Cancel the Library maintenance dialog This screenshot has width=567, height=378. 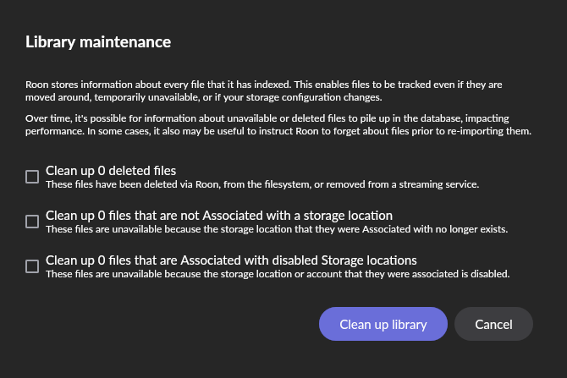click(x=493, y=324)
